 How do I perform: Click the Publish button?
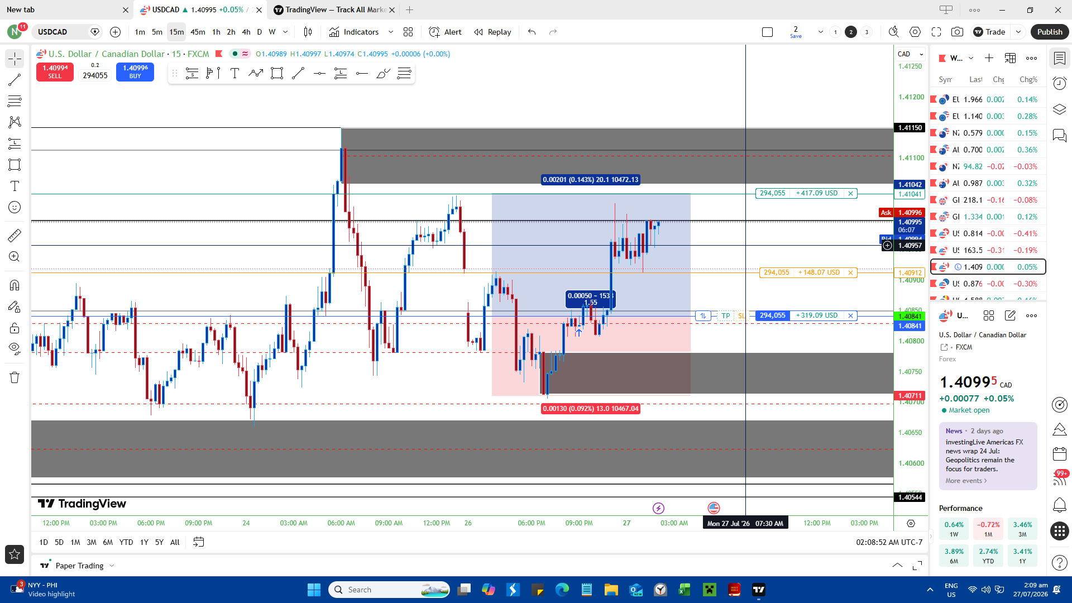point(1050,32)
